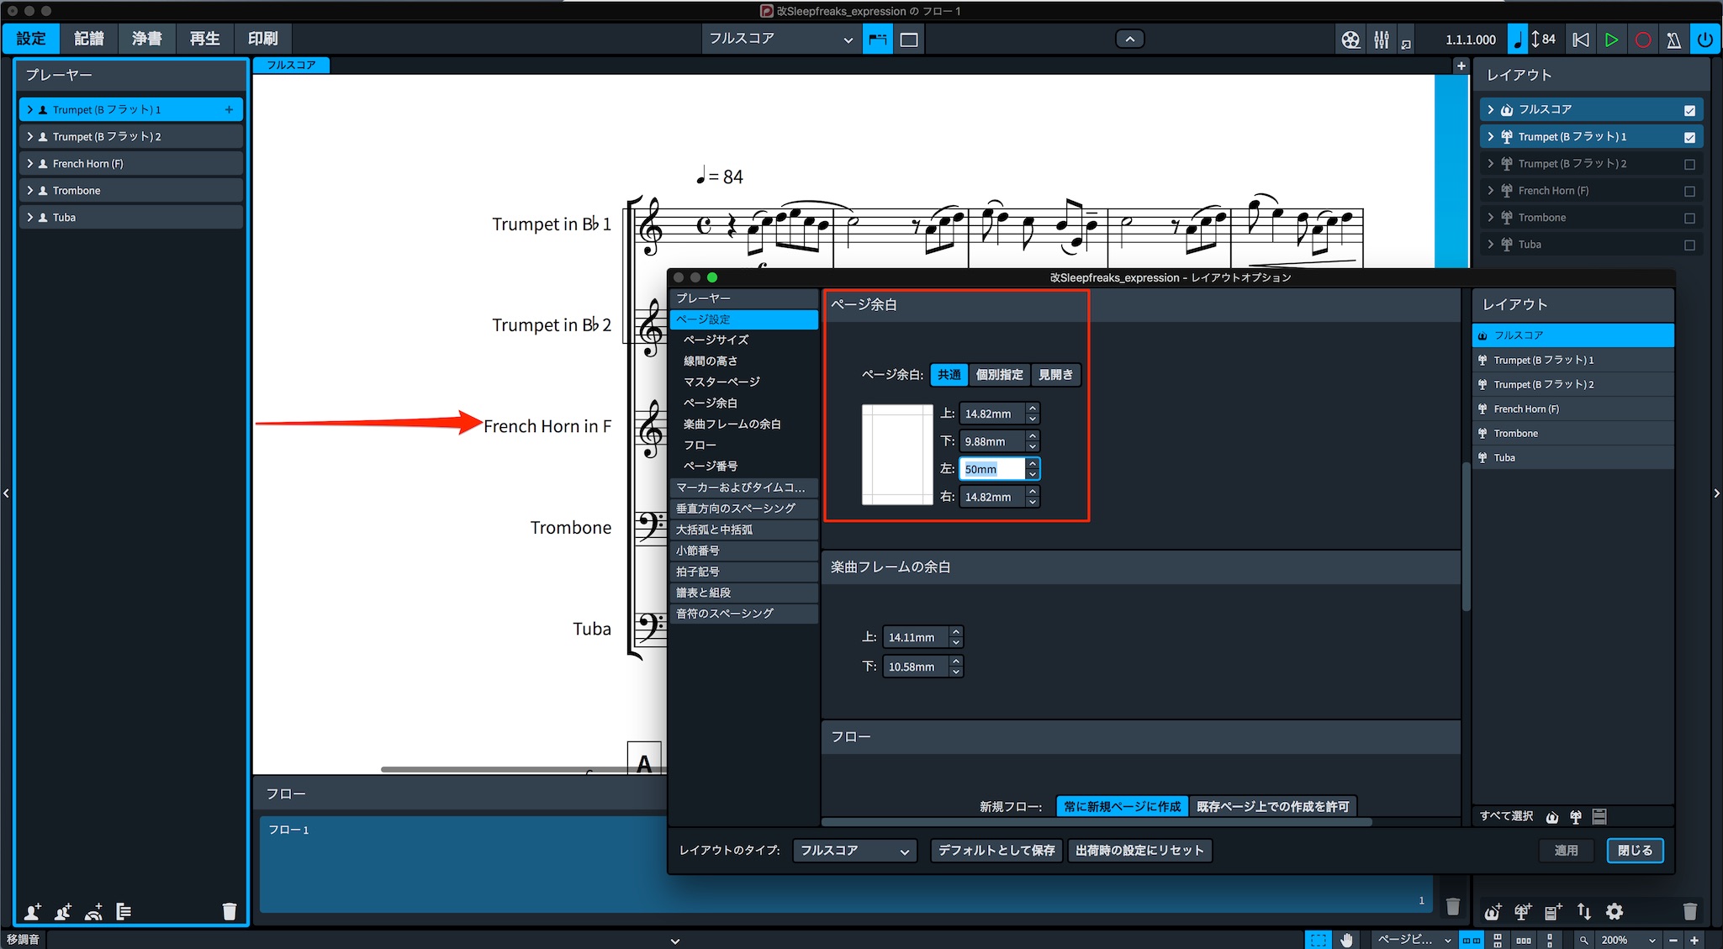Switch to single pages vertical arrangement
The height and width of the screenshot is (949, 1723).
pos(1550,940)
